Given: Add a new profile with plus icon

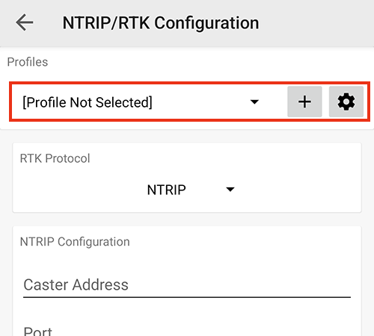Looking at the screenshot, I should pyautogui.click(x=304, y=102).
